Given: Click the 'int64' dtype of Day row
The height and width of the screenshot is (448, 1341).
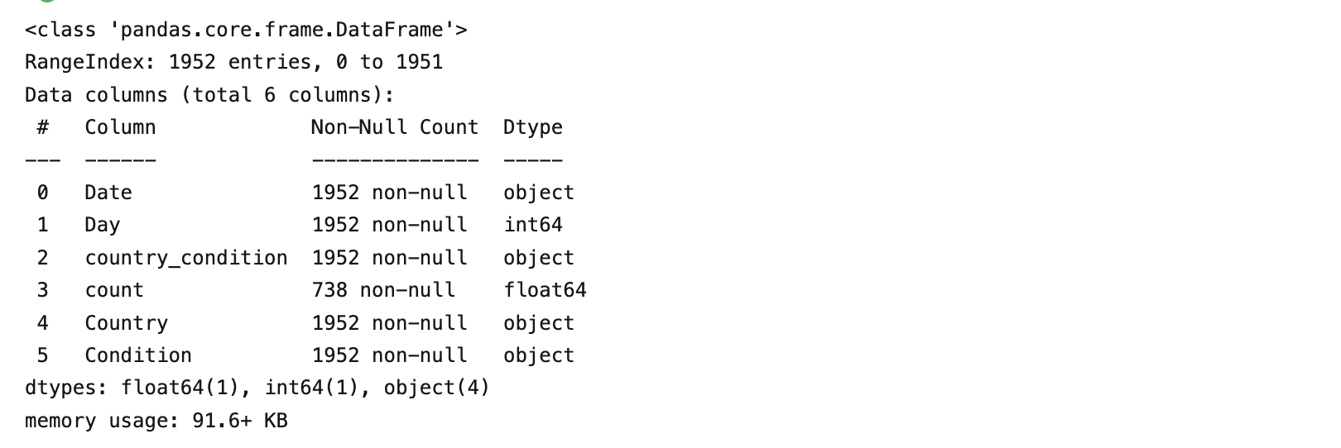Looking at the screenshot, I should [x=532, y=225].
